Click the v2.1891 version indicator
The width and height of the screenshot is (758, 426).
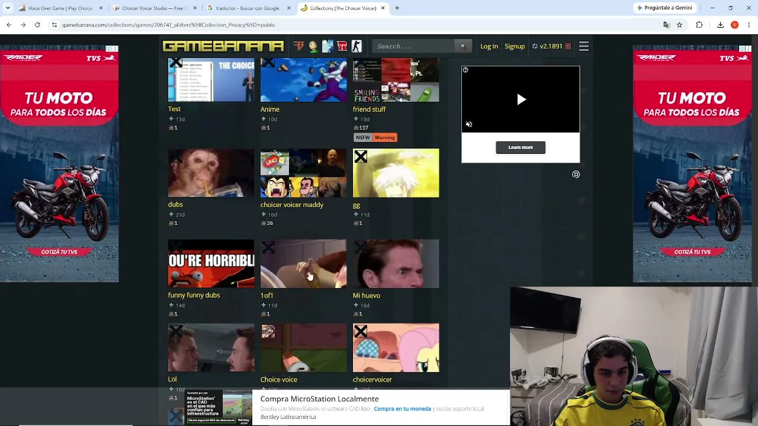(x=551, y=46)
